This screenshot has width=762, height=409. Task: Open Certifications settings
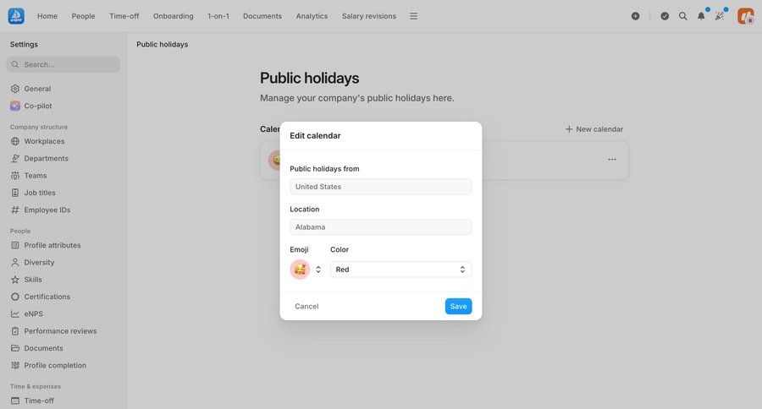47,297
